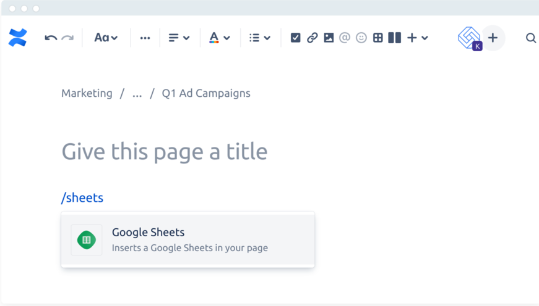Insert a link
539x306 pixels.
click(312, 38)
